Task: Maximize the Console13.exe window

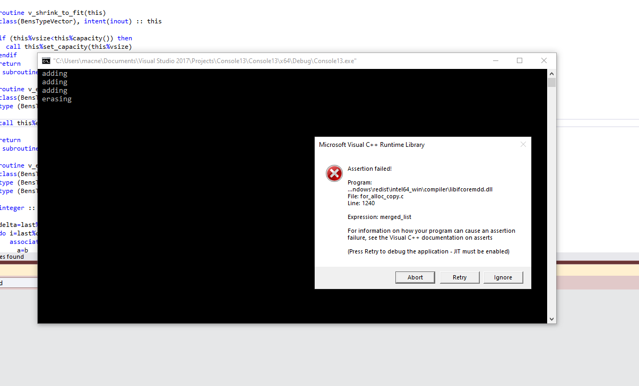Action: pos(520,61)
